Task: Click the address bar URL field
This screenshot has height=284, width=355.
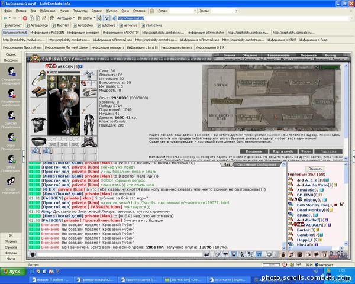Action: [x=232, y=18]
